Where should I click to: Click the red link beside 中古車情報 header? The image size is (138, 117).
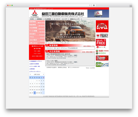click(x=88, y=52)
